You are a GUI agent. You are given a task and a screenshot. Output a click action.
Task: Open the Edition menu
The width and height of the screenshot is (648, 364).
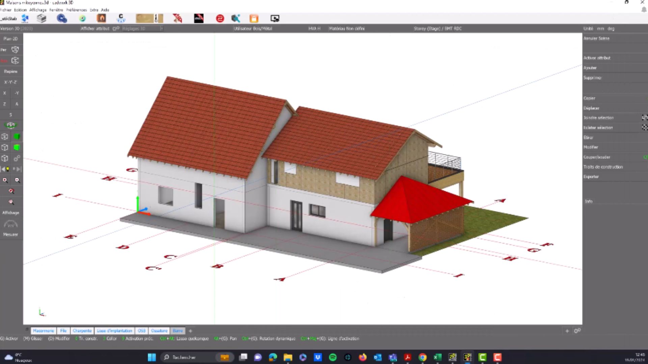pos(20,10)
